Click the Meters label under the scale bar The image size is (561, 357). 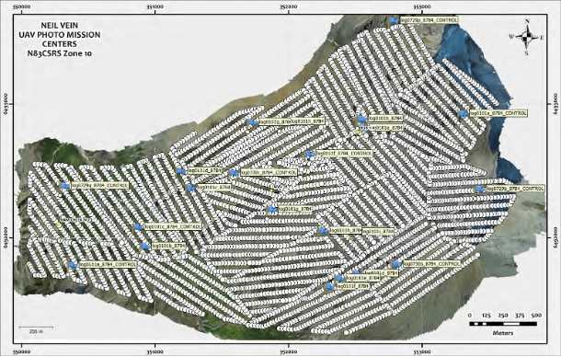coord(503,333)
